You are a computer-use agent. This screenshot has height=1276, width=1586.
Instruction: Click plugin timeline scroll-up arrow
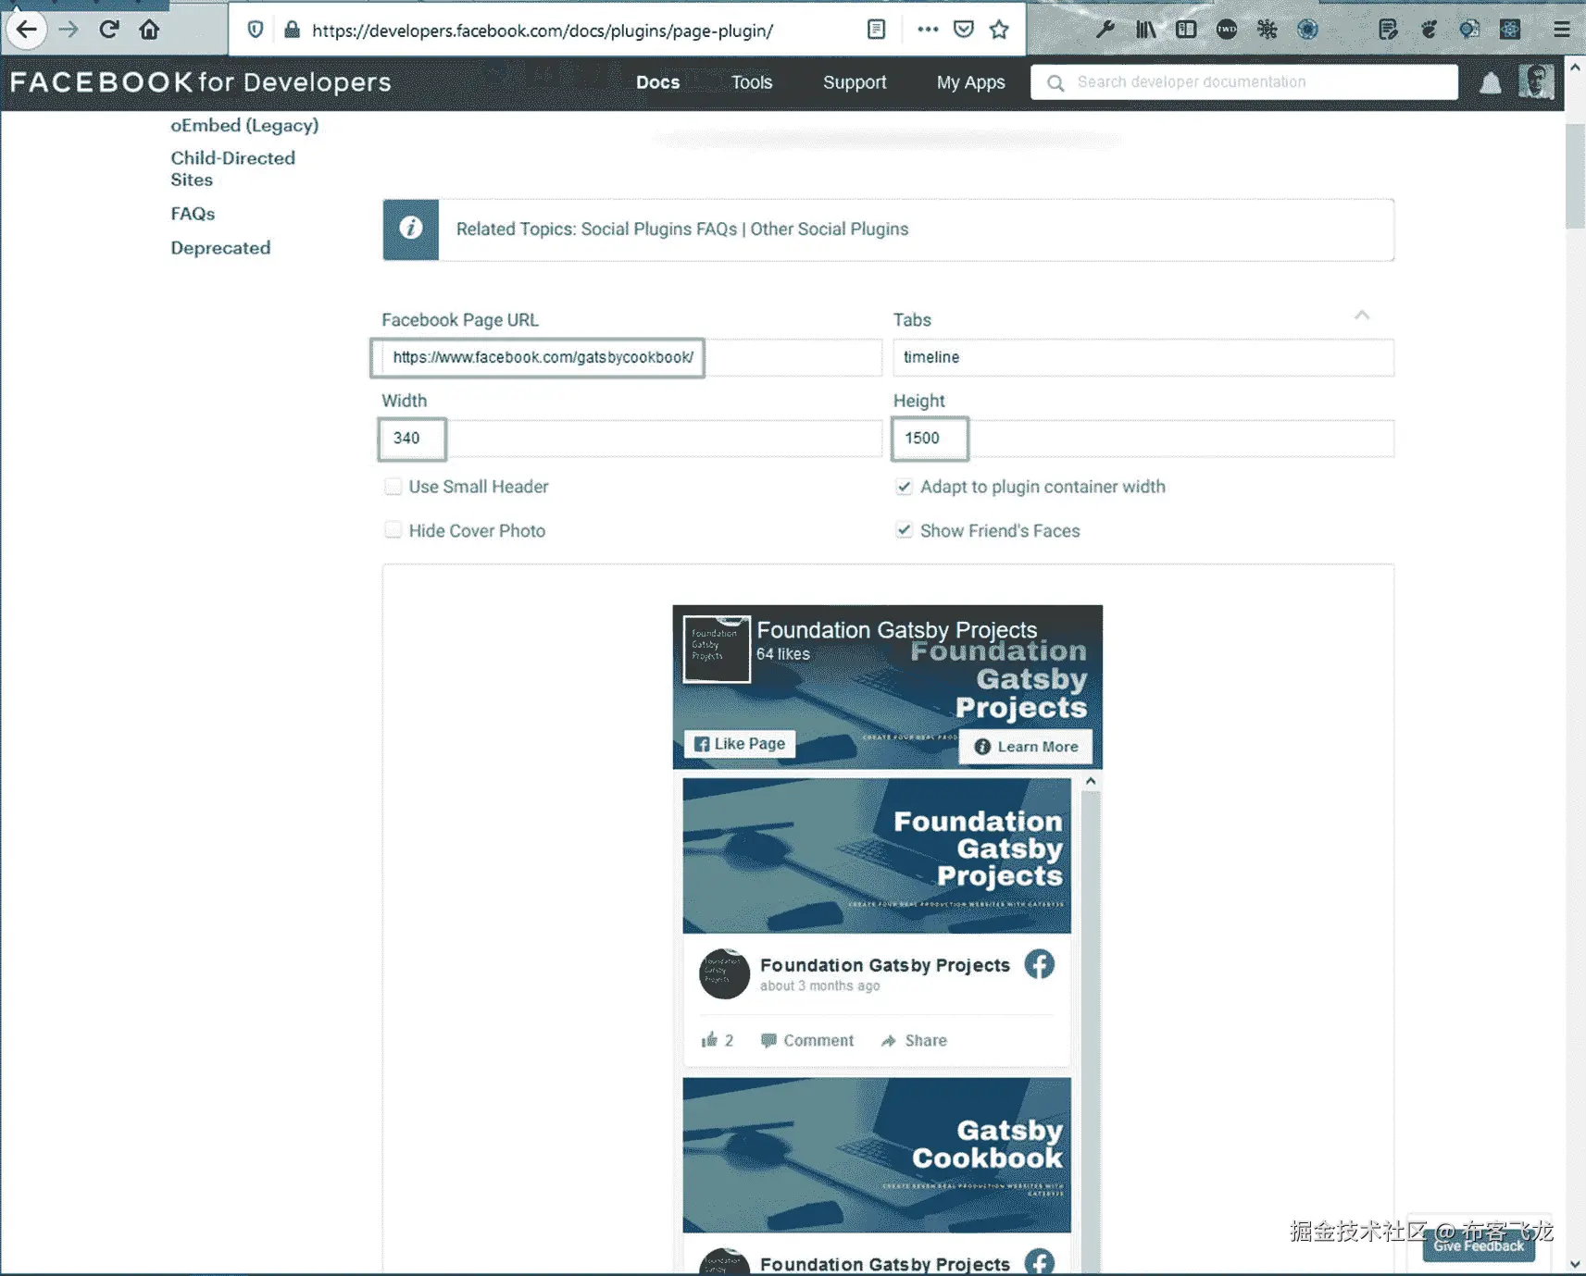1091,782
